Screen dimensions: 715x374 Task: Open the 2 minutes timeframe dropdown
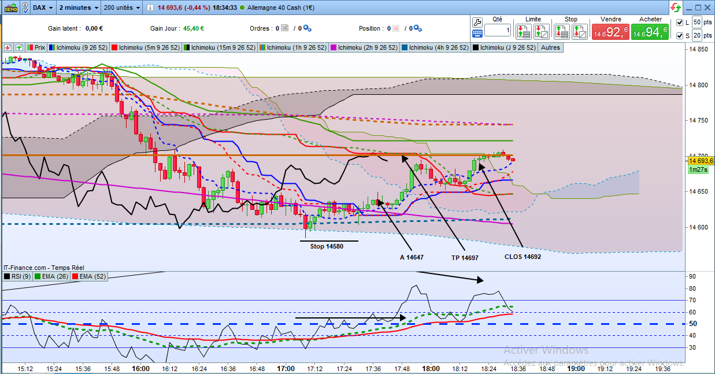click(x=78, y=8)
